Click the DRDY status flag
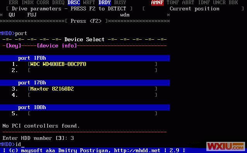Image resolution: width=247 pixels, height=153 pixels. coord(105,3)
